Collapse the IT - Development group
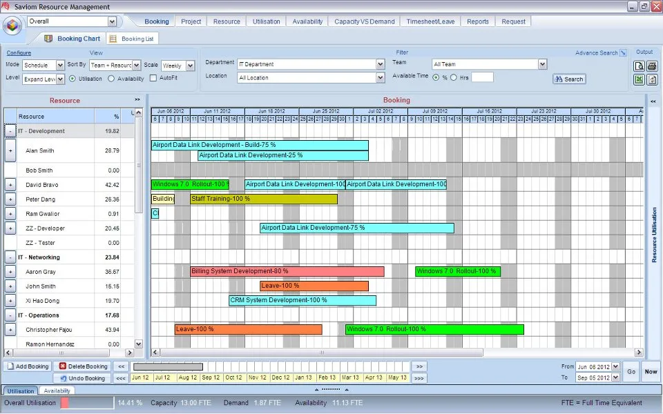The height and width of the screenshot is (414, 663). (10, 131)
